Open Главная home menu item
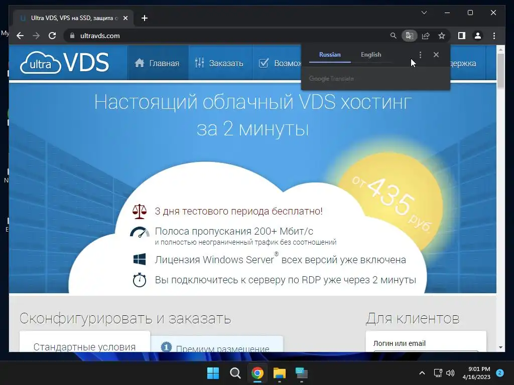Image resolution: width=514 pixels, height=385 pixels. (x=157, y=63)
